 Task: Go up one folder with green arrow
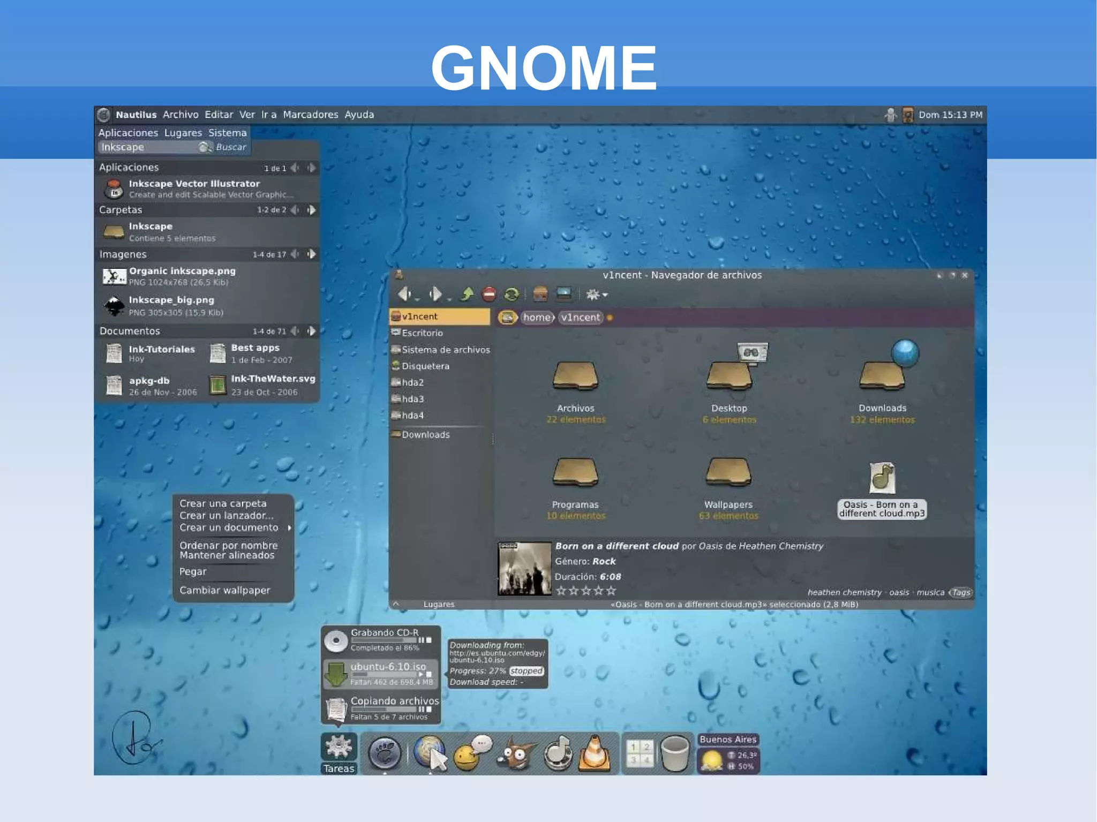click(x=468, y=294)
